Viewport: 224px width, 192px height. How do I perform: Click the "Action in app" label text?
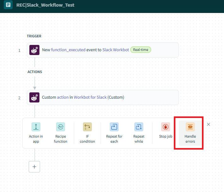point(36,139)
